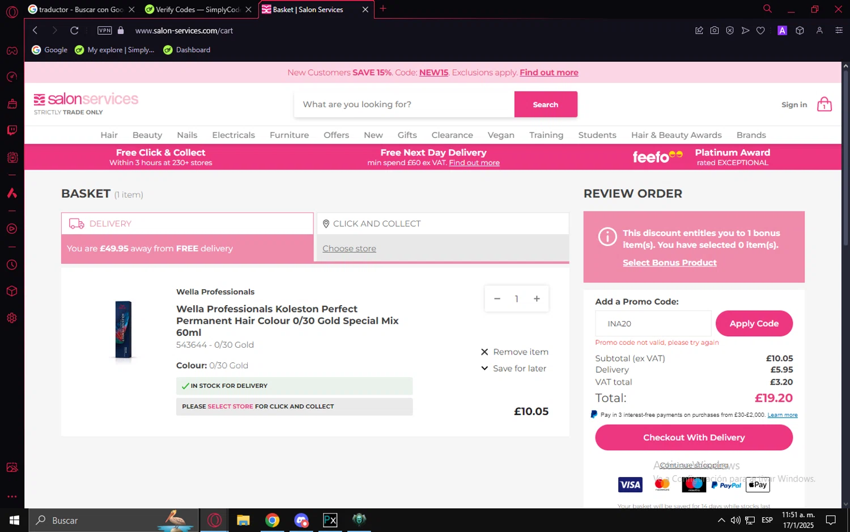Open the Windows Start button
850x532 pixels.
tap(14, 520)
